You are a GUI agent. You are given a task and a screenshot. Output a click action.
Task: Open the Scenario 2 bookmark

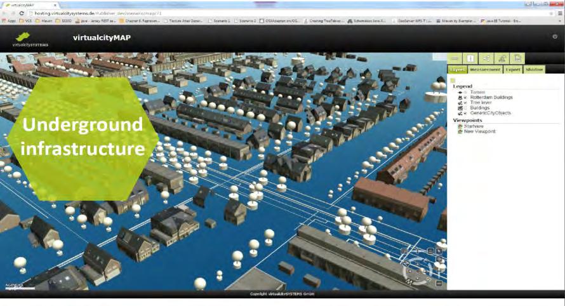point(244,21)
